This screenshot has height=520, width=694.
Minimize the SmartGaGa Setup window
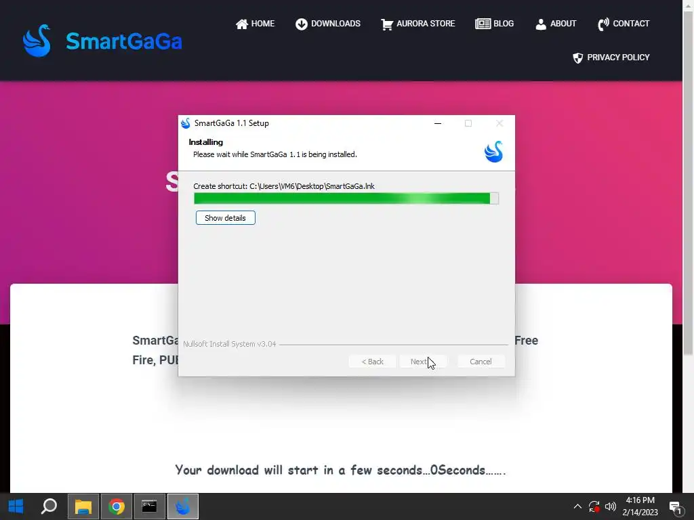click(x=438, y=123)
